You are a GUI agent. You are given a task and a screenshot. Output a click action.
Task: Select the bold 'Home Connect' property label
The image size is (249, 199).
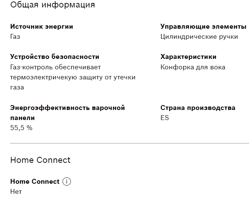pyautogui.click(x=35, y=181)
